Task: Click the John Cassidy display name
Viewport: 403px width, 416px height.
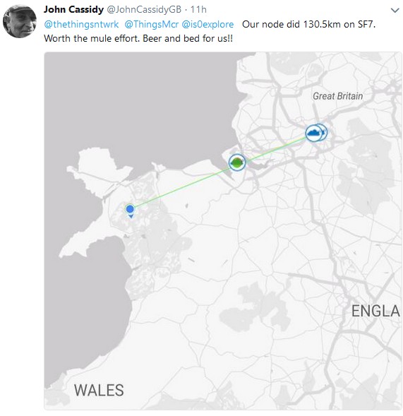Action: pyautogui.click(x=73, y=10)
